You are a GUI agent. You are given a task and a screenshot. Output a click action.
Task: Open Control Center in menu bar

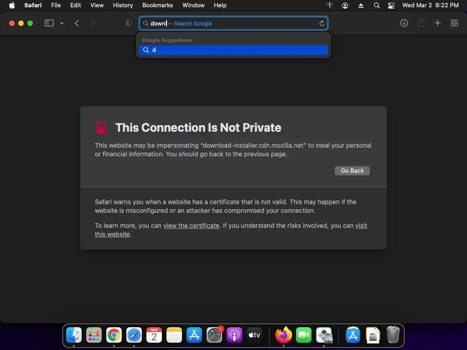[x=391, y=5]
